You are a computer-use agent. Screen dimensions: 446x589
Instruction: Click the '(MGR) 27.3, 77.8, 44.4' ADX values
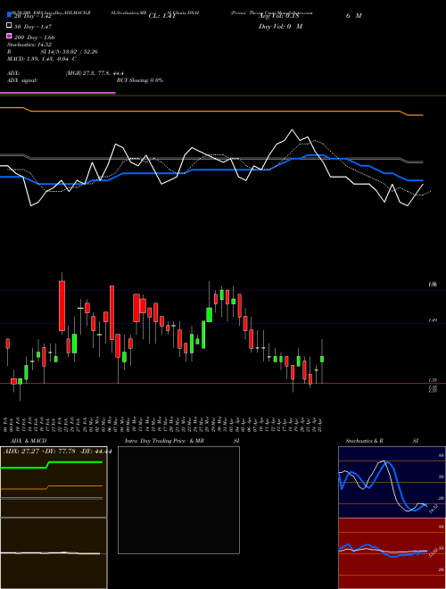point(95,73)
